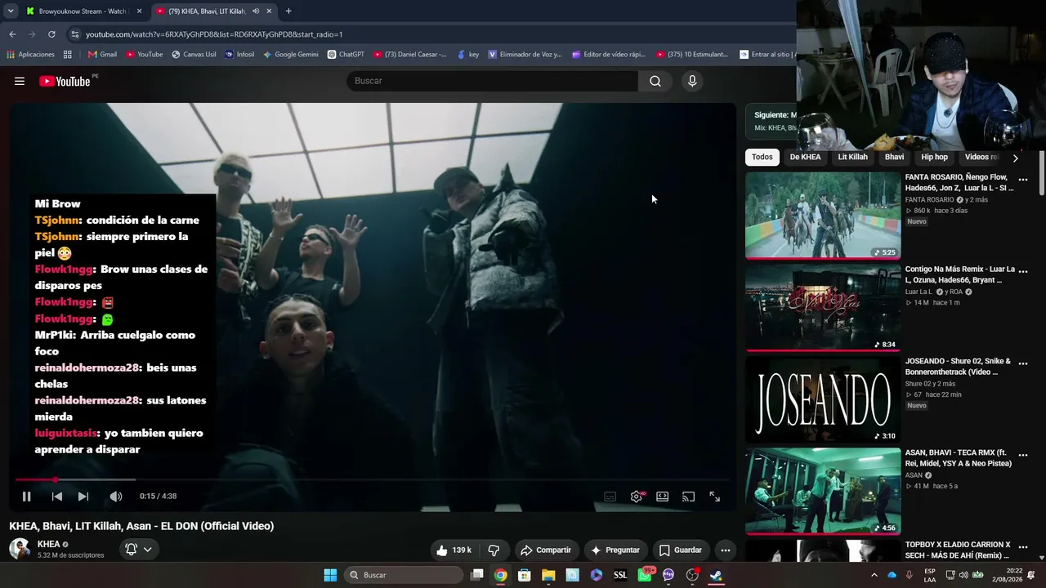Skip back to previous video

57,497
